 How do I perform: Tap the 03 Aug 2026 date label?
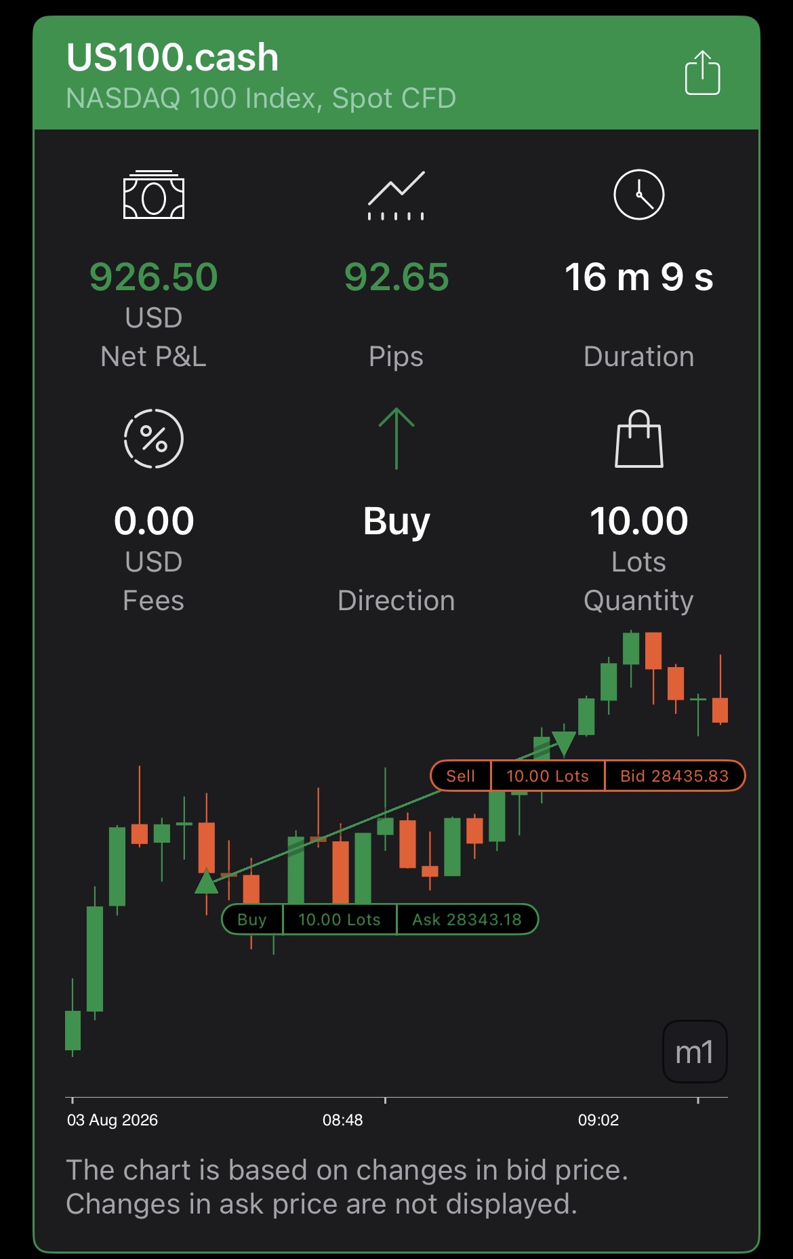pos(113,1120)
